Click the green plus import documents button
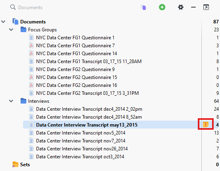 [162, 7]
